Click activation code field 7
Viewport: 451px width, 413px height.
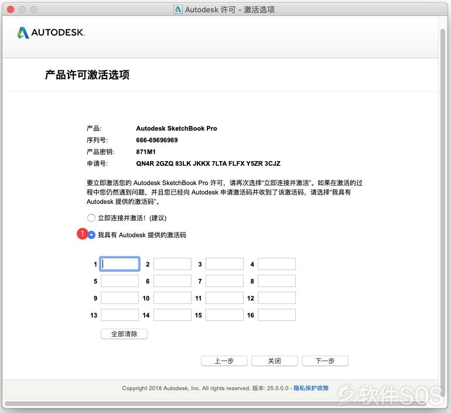coord(225,281)
